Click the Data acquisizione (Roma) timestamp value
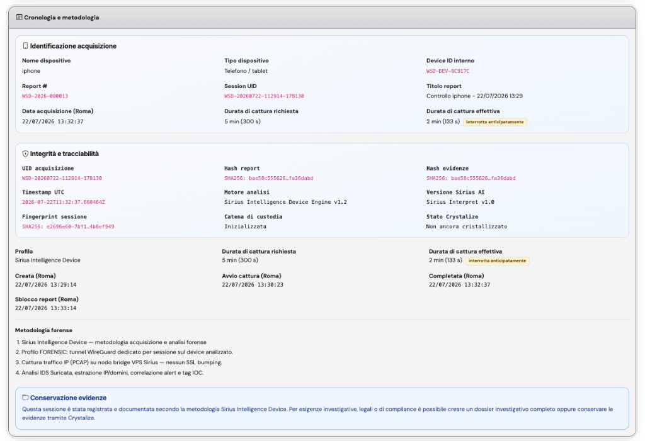Viewport: 645px width, 441px height. [x=53, y=121]
